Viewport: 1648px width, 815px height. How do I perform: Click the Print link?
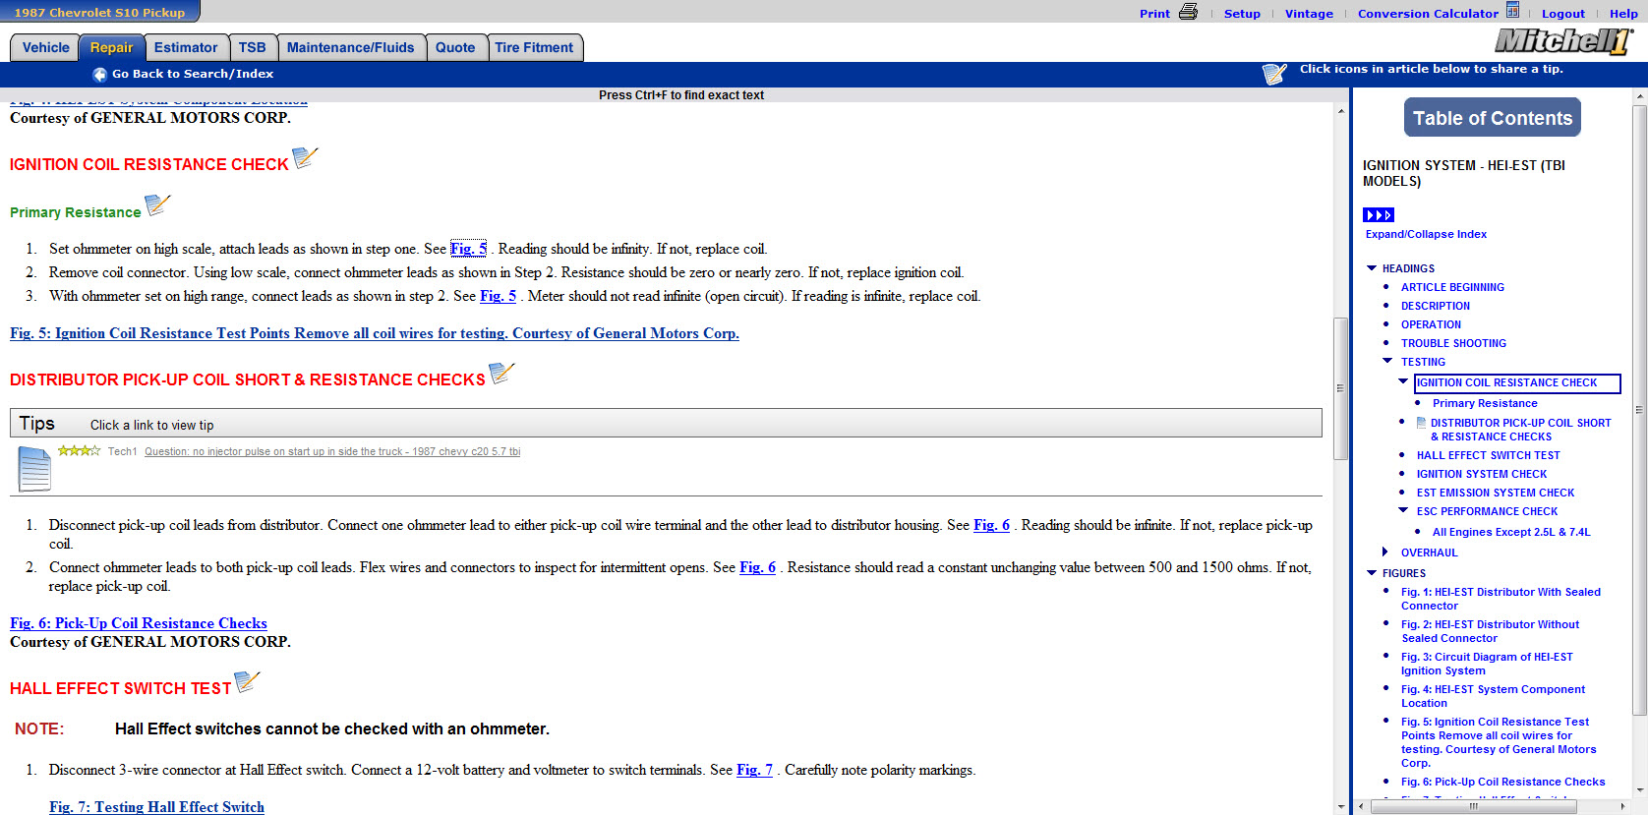click(1154, 14)
